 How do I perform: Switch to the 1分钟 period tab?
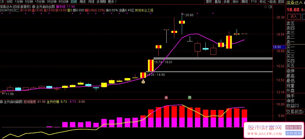click(x=19, y=2)
